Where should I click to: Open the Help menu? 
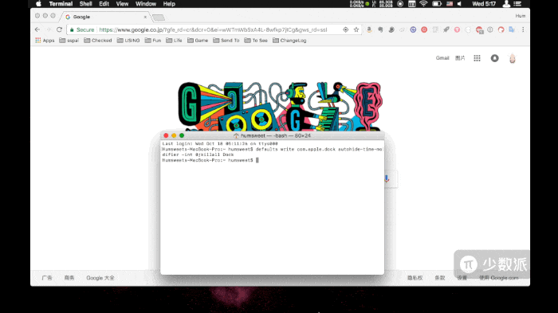point(169,4)
